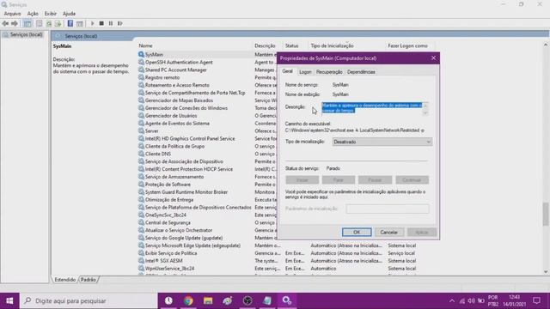Click the Forward arrow in the toolbar

[x=15, y=23]
